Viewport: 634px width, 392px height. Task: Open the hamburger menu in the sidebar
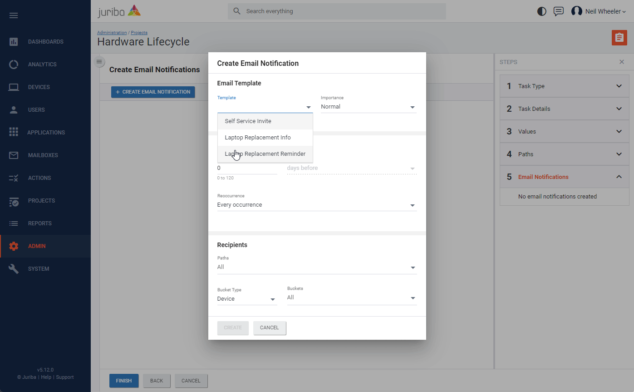tap(14, 15)
